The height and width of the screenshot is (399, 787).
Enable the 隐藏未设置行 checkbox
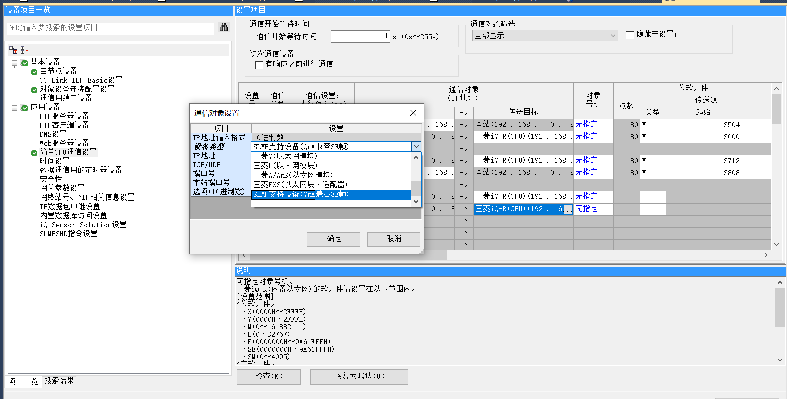tap(630, 35)
